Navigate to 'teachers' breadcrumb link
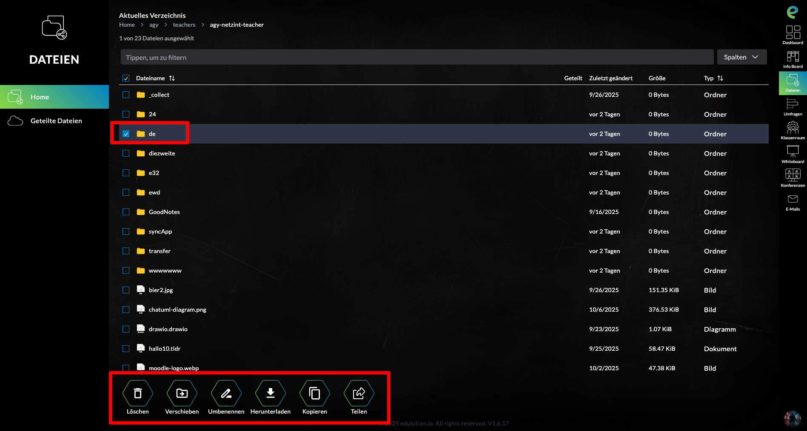 coord(184,25)
